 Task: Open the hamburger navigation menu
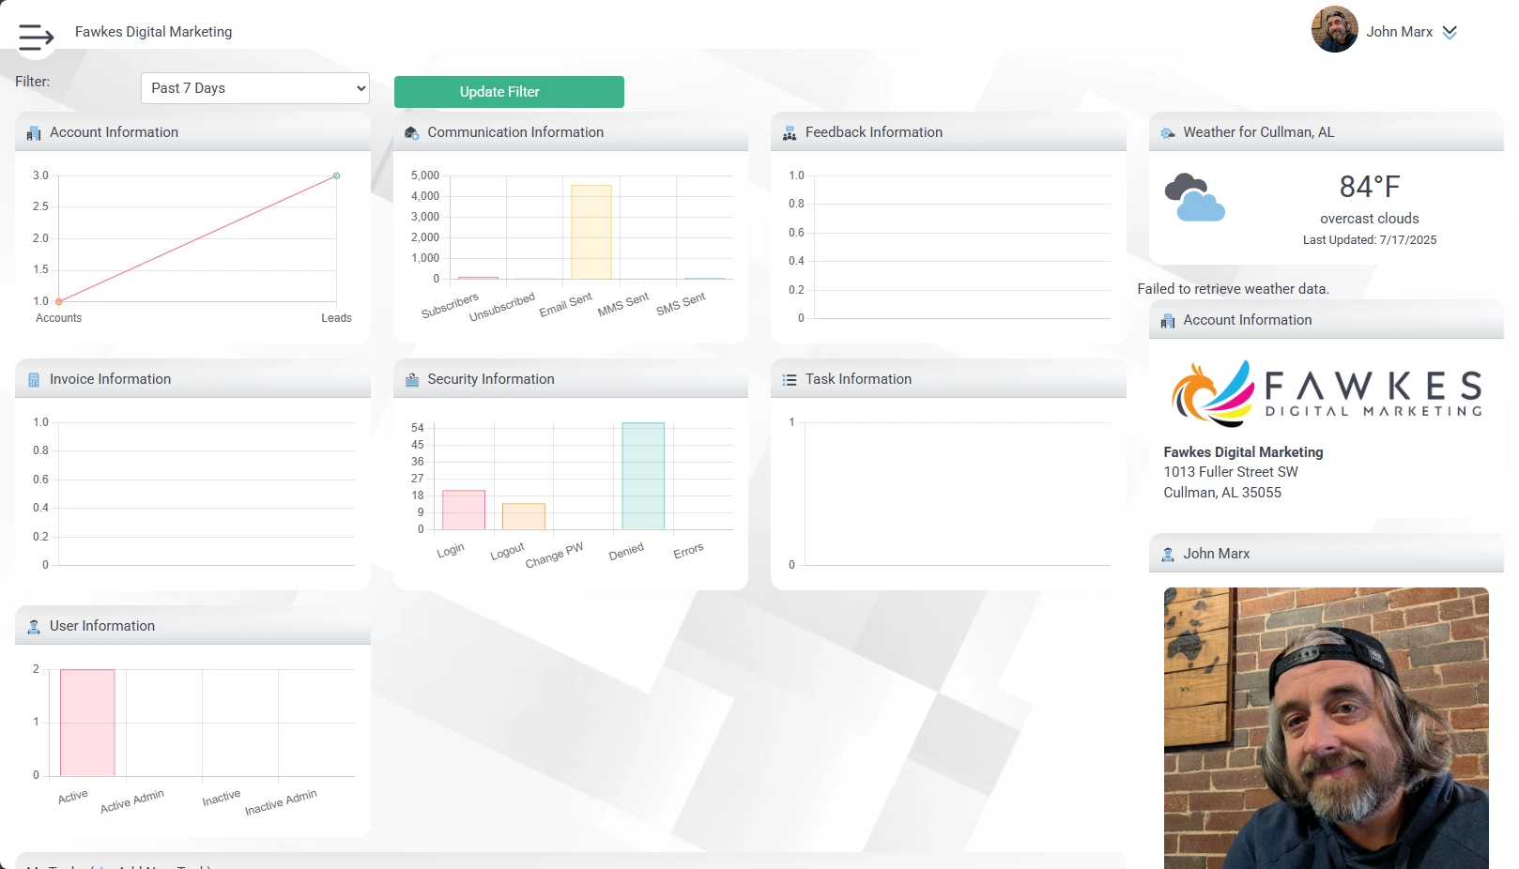pyautogui.click(x=36, y=37)
